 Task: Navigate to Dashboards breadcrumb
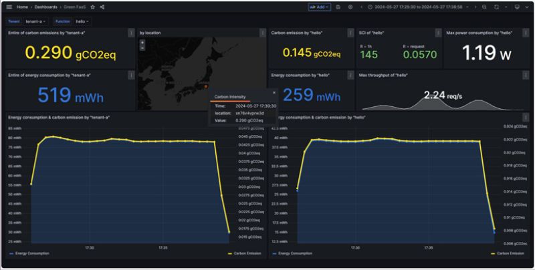(46, 7)
